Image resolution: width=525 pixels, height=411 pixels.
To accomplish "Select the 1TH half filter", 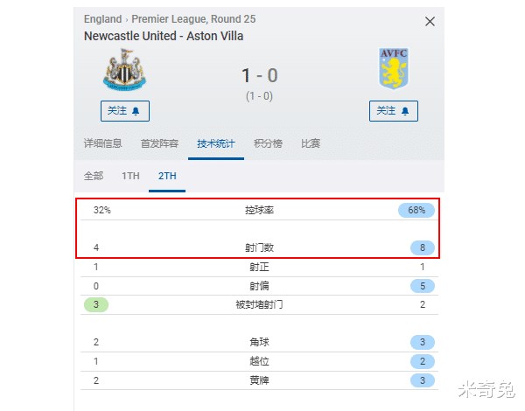I will [130, 176].
